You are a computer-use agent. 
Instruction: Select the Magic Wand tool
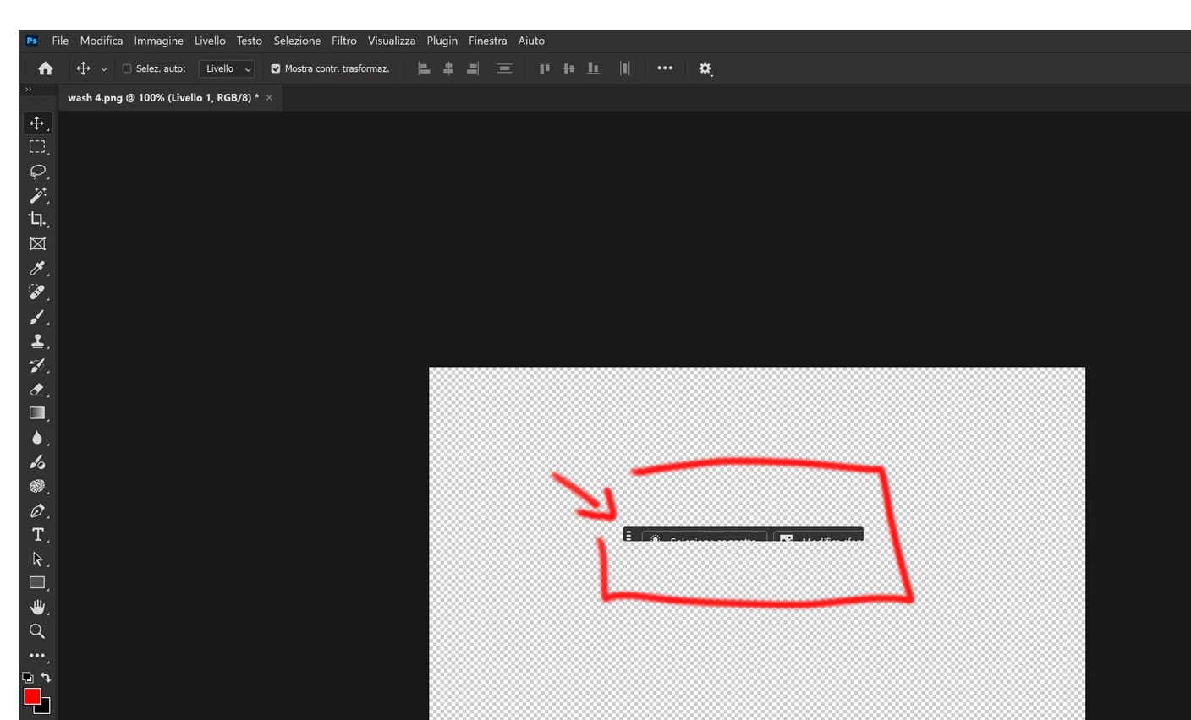pyautogui.click(x=37, y=195)
